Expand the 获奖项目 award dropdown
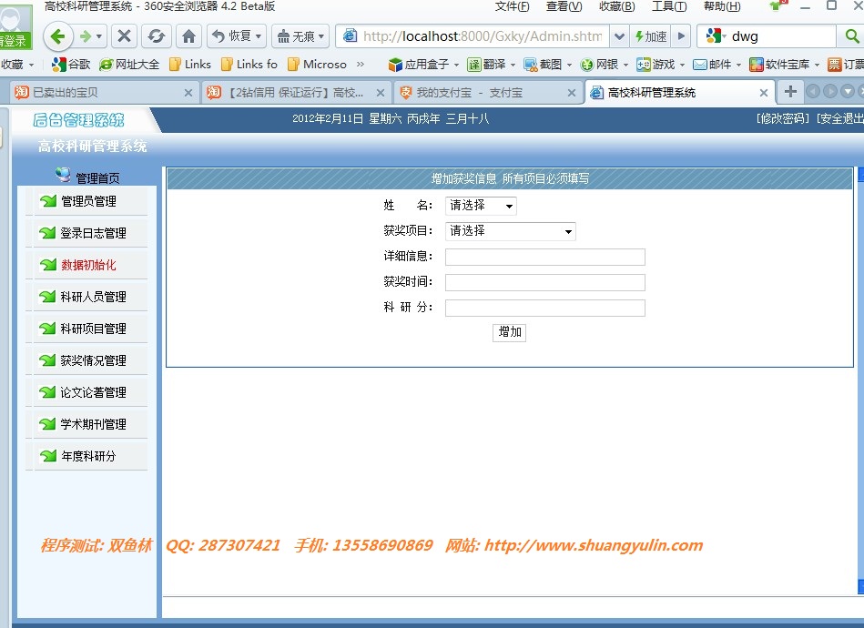Image resolution: width=864 pixels, height=628 pixels. (510, 231)
